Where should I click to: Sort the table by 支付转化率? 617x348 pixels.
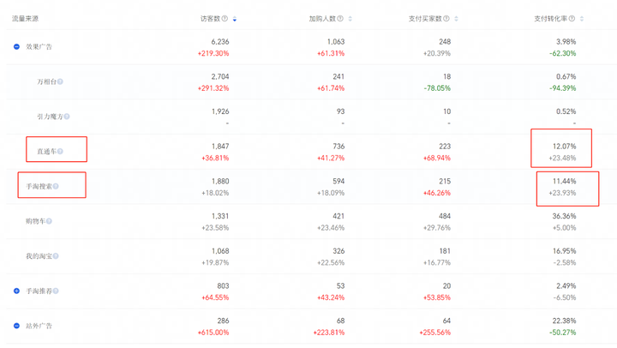[x=582, y=19]
